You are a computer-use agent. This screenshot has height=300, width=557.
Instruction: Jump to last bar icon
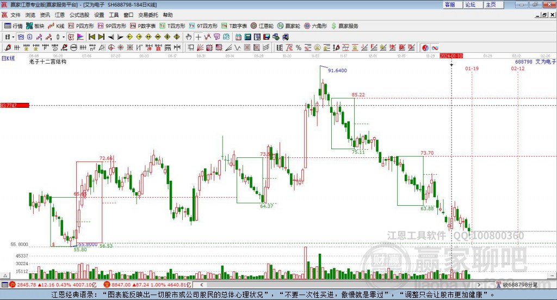point(101,37)
